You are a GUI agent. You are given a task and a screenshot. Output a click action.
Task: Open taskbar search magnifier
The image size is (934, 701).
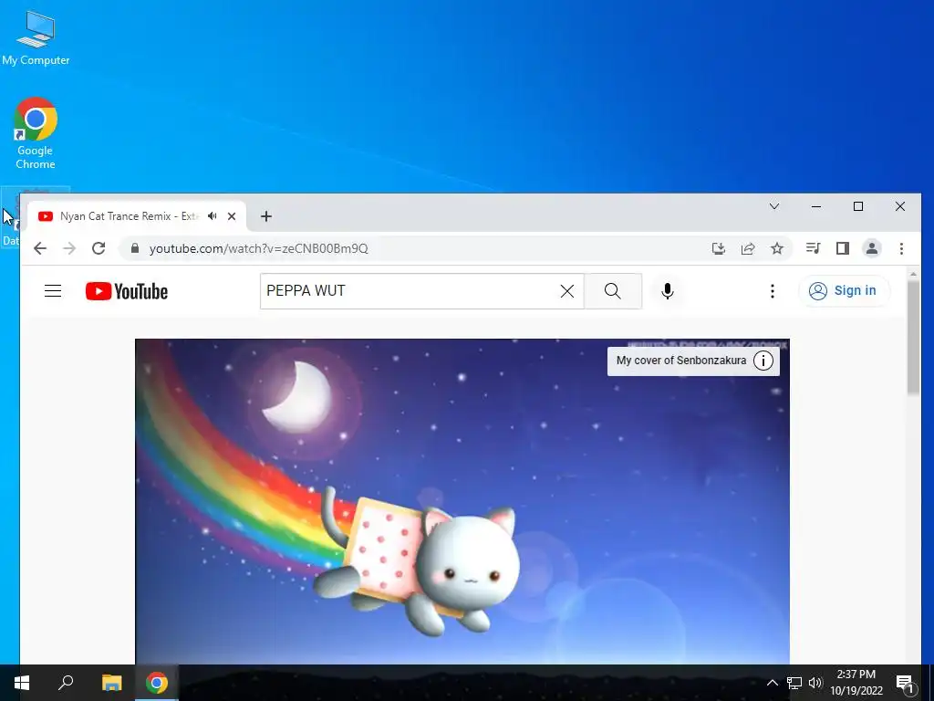66,683
